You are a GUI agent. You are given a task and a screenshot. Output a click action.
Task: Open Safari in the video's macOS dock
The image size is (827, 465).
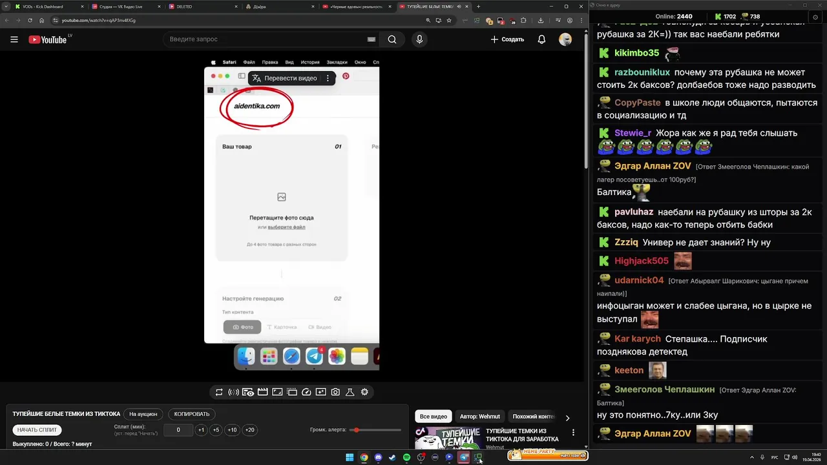coord(291,356)
